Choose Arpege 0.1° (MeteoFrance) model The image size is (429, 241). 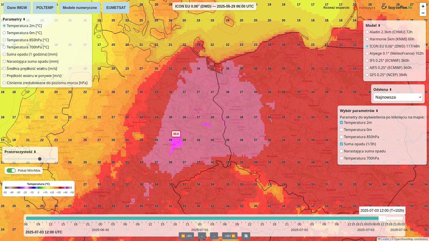coord(367,54)
